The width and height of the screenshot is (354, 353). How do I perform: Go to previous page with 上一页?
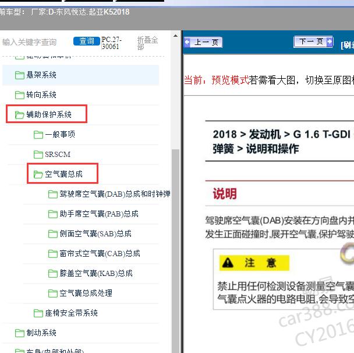click(x=203, y=43)
